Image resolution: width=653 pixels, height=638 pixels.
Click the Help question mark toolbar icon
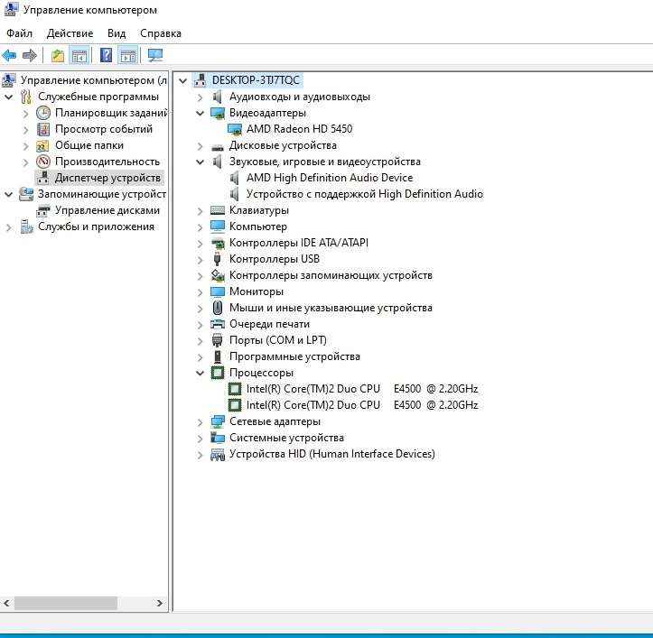coord(106,56)
